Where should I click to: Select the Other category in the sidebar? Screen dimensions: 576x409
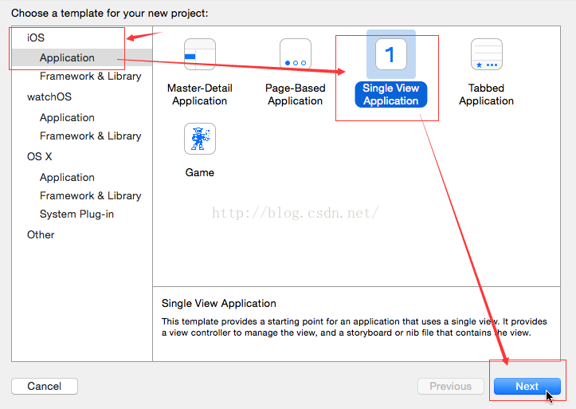(x=41, y=235)
